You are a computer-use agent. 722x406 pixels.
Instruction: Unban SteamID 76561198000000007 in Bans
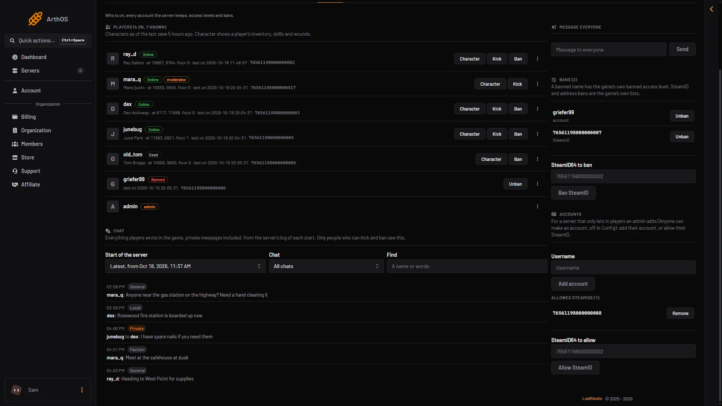point(682,137)
